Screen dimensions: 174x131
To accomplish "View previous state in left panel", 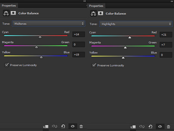I will pos(55,126).
